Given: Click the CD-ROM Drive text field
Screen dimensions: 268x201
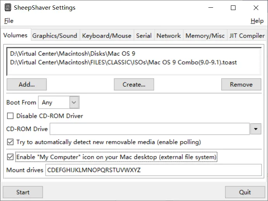Looking at the screenshot, I should click(150, 129).
